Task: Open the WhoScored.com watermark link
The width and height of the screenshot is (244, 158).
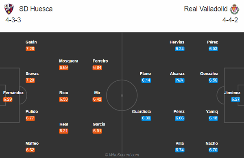Action: click(122, 155)
